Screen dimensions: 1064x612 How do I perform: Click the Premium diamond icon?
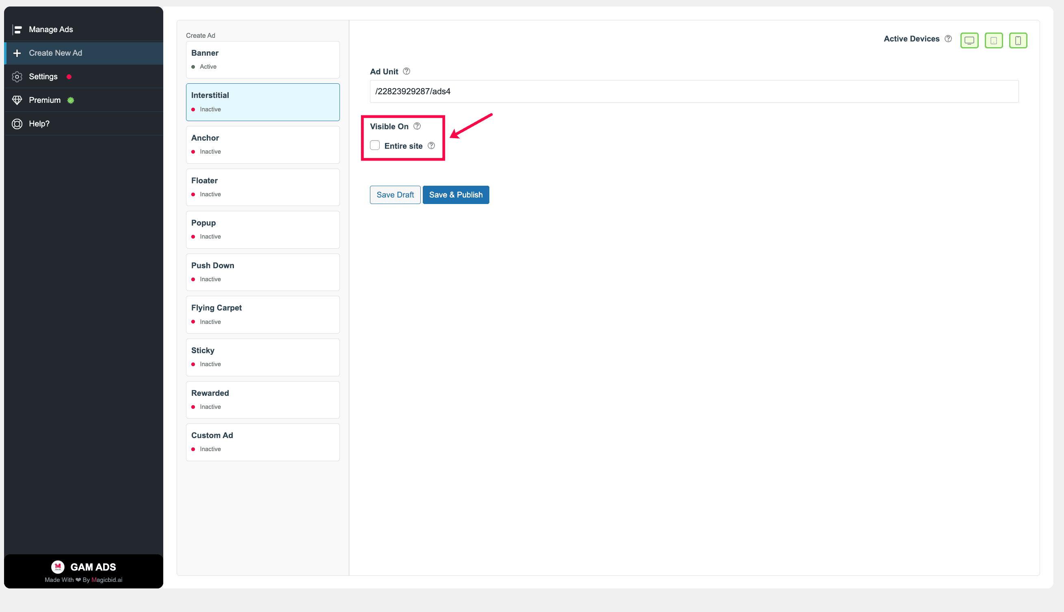pos(17,100)
